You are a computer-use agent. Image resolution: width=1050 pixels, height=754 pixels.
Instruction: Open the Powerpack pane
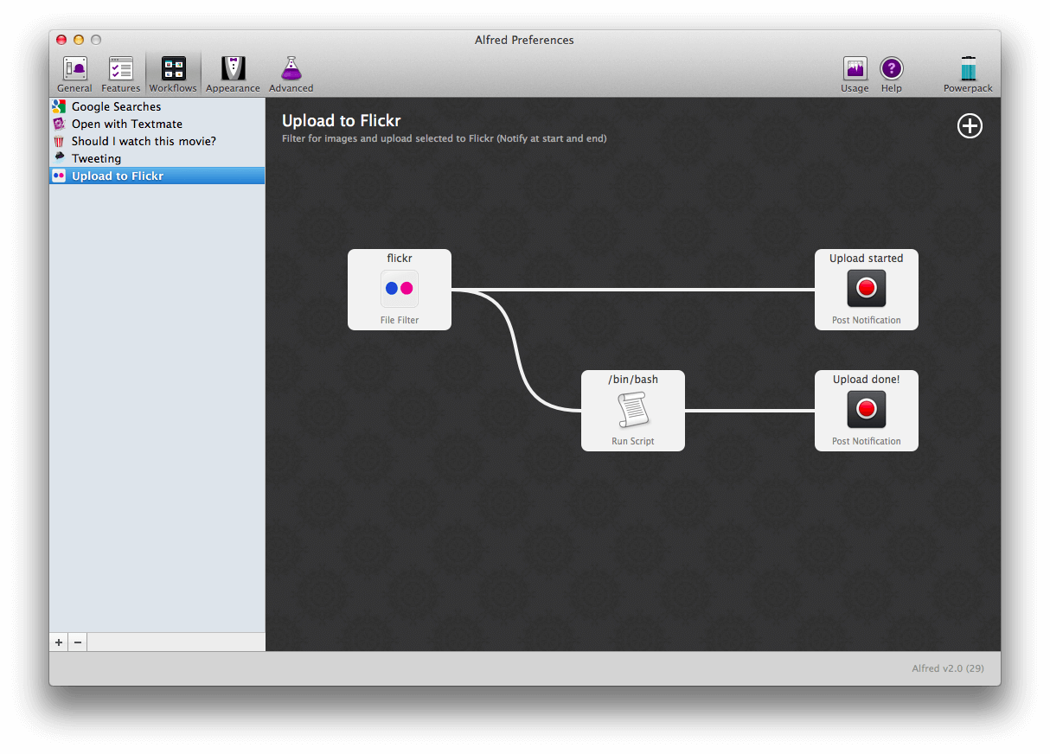tap(968, 73)
